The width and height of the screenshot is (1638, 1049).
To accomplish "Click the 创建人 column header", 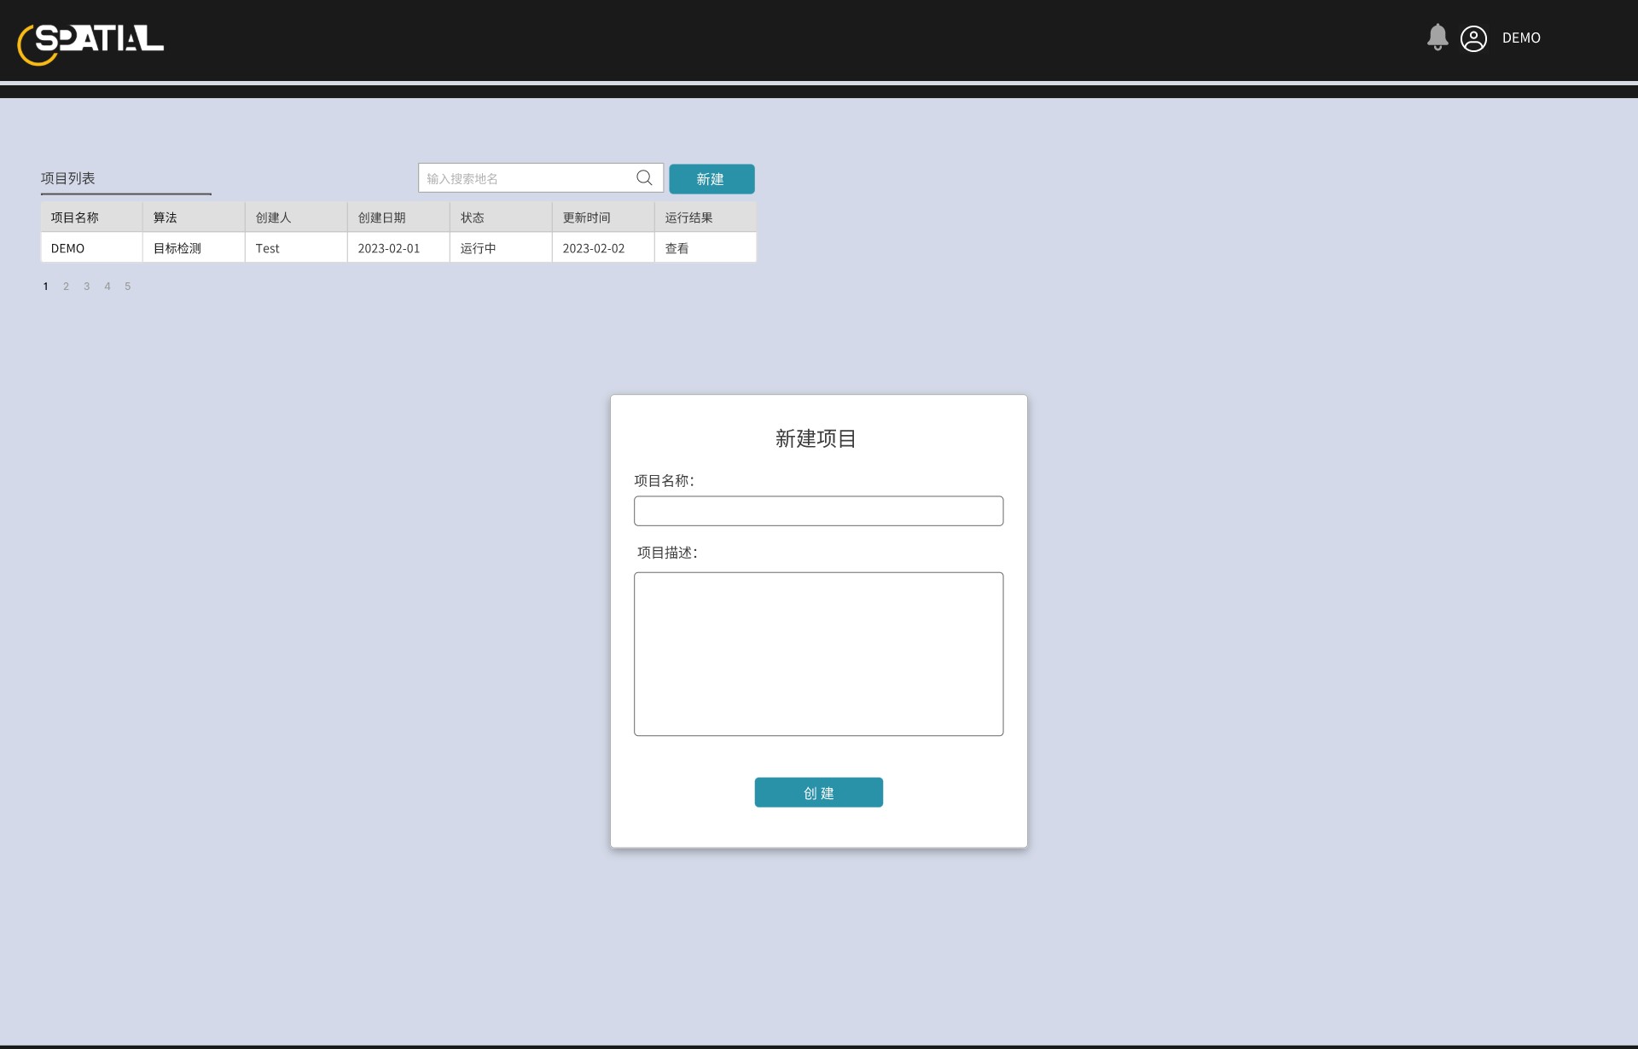I will tap(296, 217).
